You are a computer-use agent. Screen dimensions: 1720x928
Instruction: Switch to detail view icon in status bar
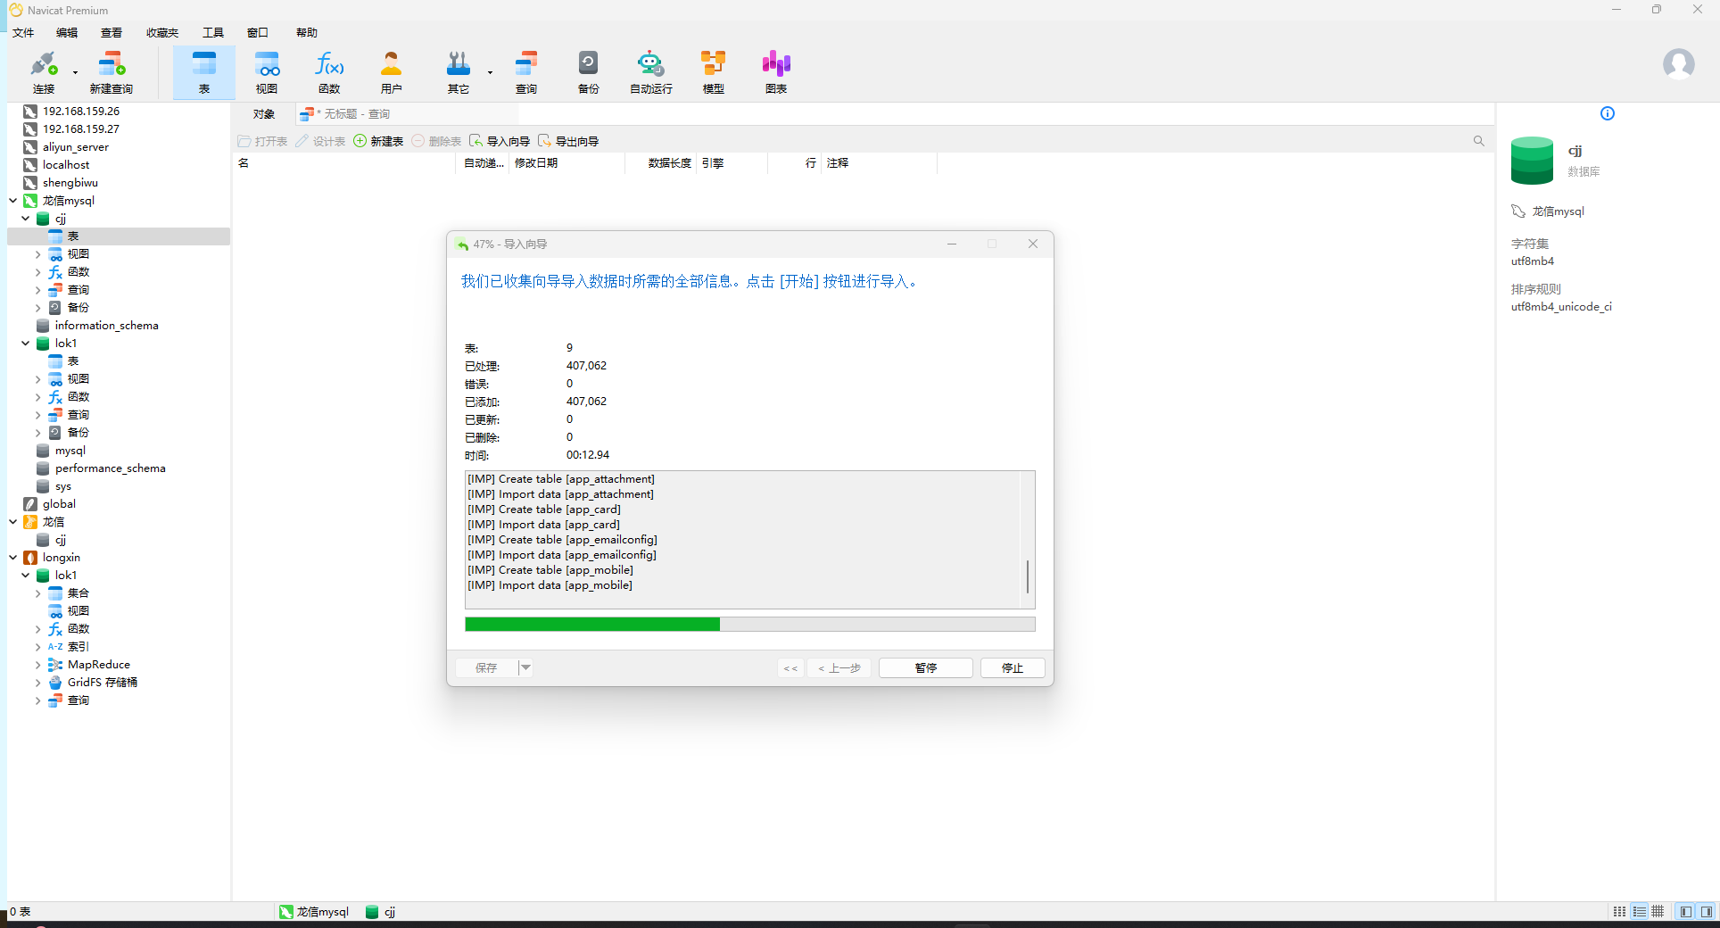(x=1639, y=911)
